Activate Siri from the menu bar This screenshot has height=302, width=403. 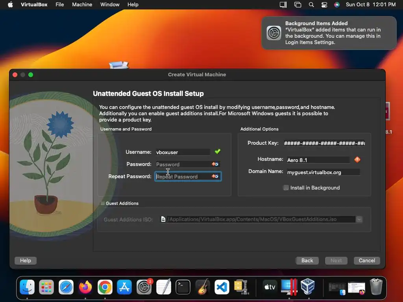(337, 5)
